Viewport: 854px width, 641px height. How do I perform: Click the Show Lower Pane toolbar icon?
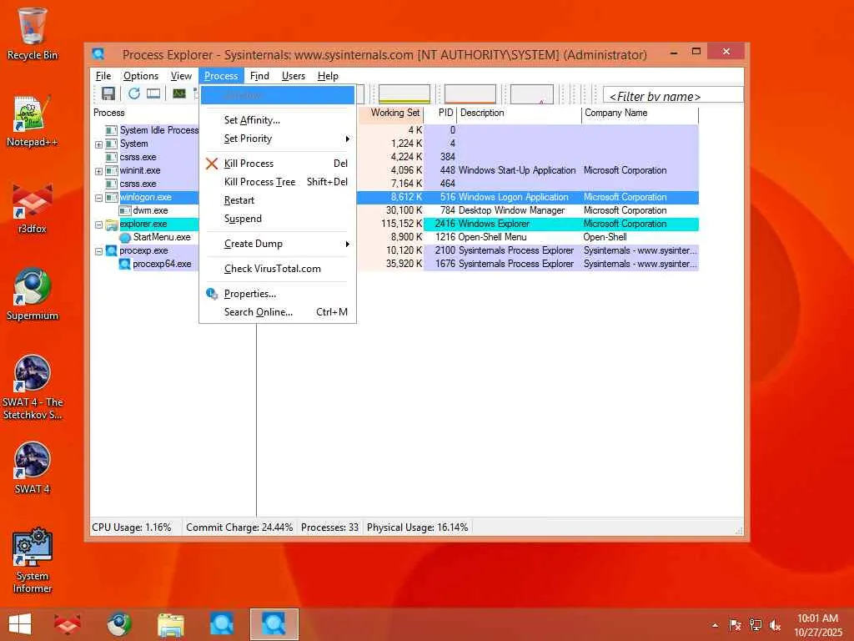coord(153,93)
